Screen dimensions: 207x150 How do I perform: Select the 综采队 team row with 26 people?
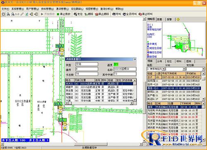[x=174, y=92]
